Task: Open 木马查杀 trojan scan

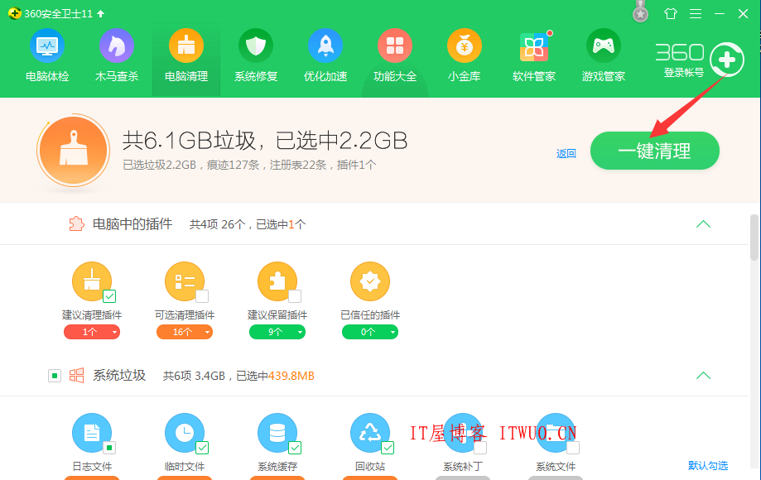Action: pos(117,55)
